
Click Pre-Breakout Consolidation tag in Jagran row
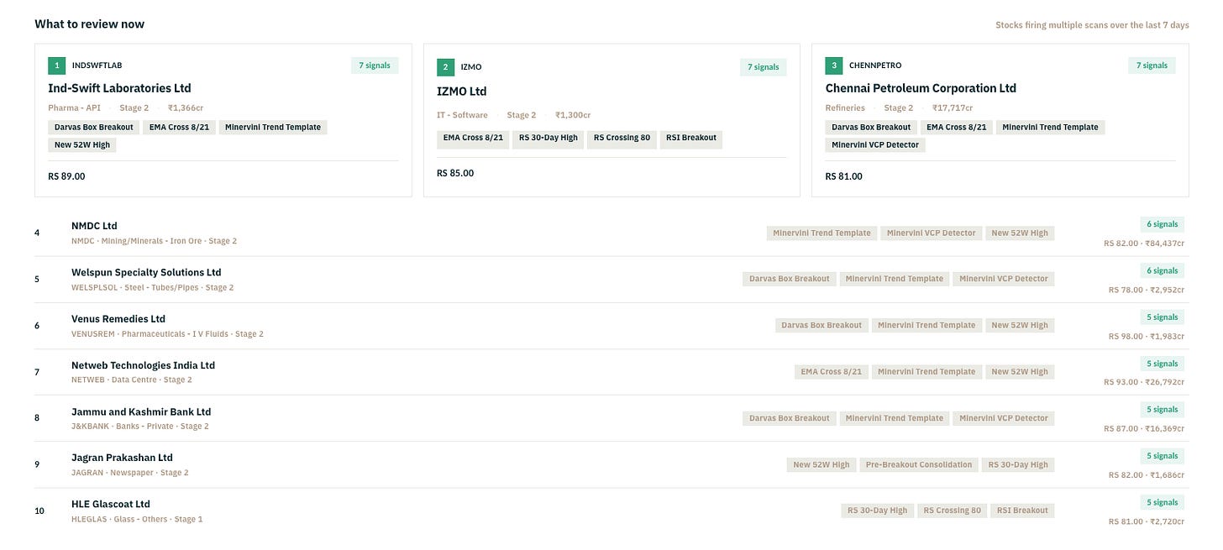[919, 464]
